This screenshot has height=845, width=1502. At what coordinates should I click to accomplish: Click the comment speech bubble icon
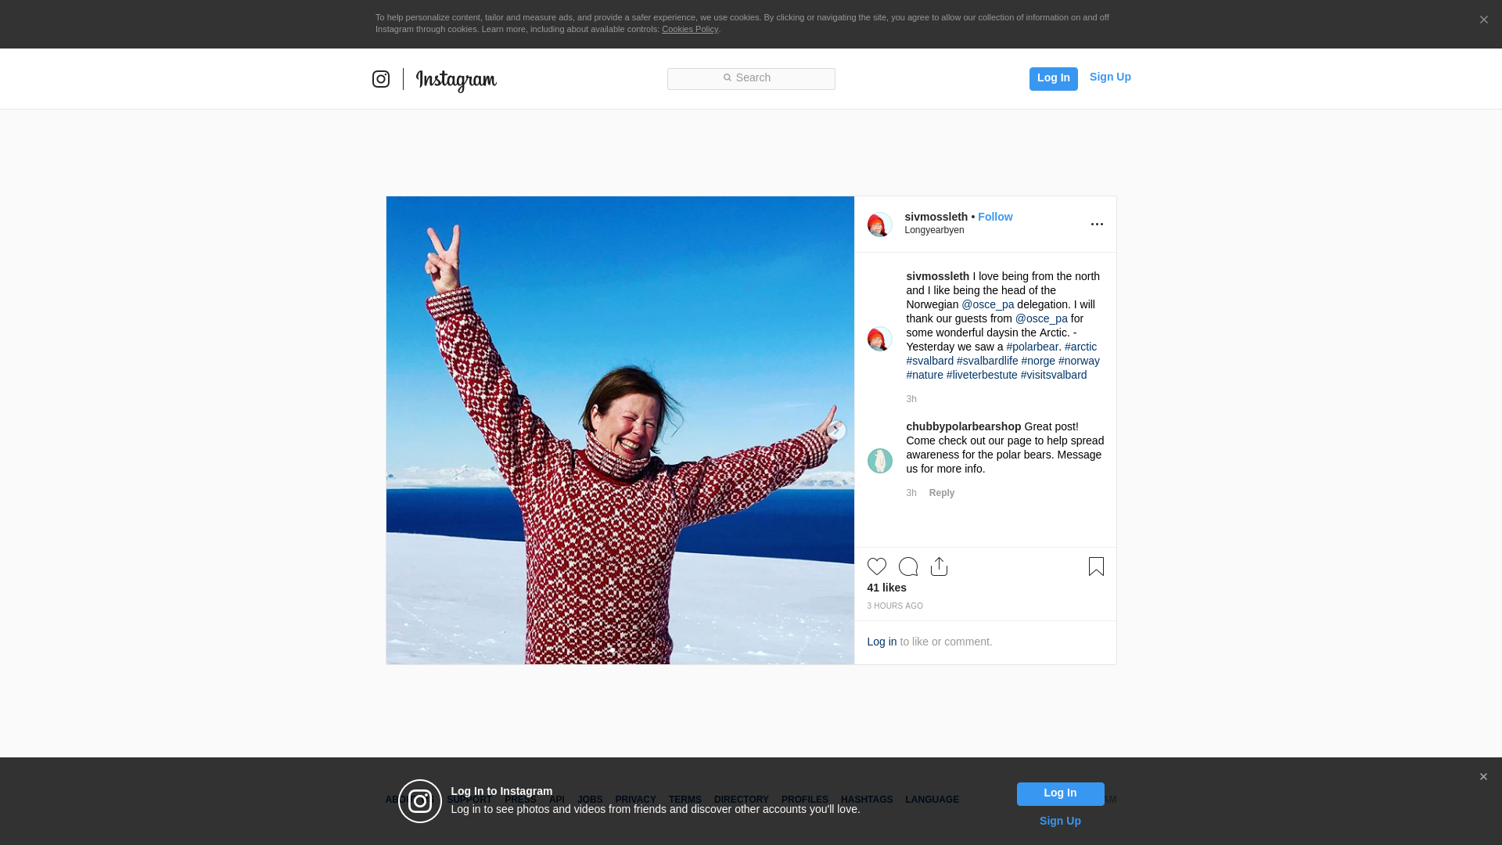907,566
